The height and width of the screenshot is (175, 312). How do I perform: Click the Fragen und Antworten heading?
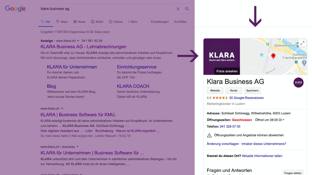(x=229, y=170)
